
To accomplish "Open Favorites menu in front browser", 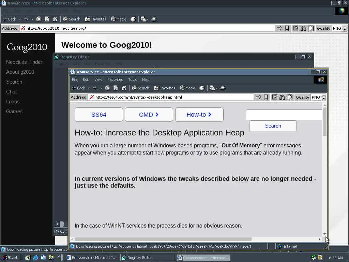I will 115,79.
